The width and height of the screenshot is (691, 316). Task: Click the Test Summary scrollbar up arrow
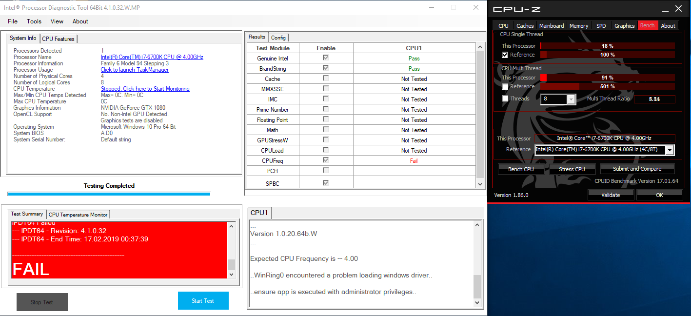(231, 226)
